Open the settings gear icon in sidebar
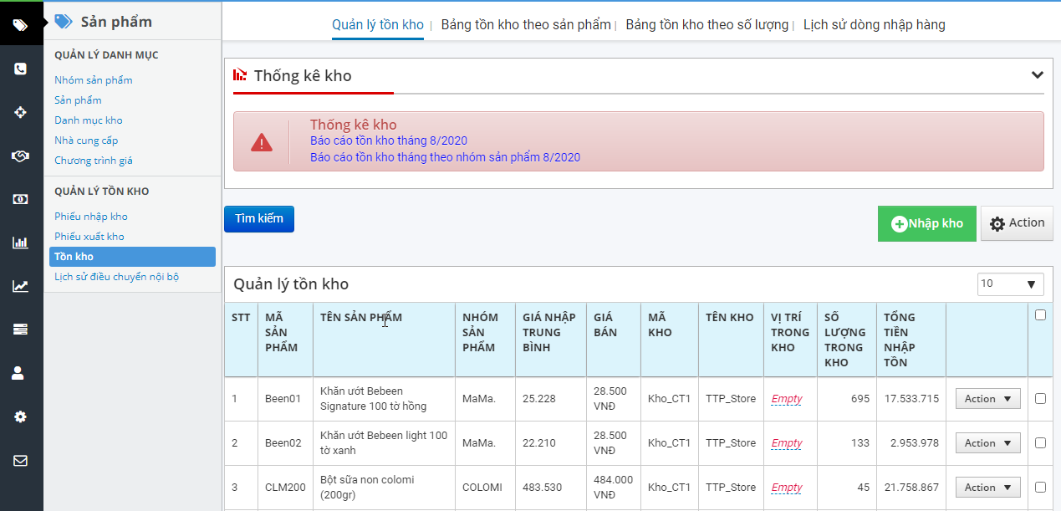The image size is (1061, 511). coord(20,416)
